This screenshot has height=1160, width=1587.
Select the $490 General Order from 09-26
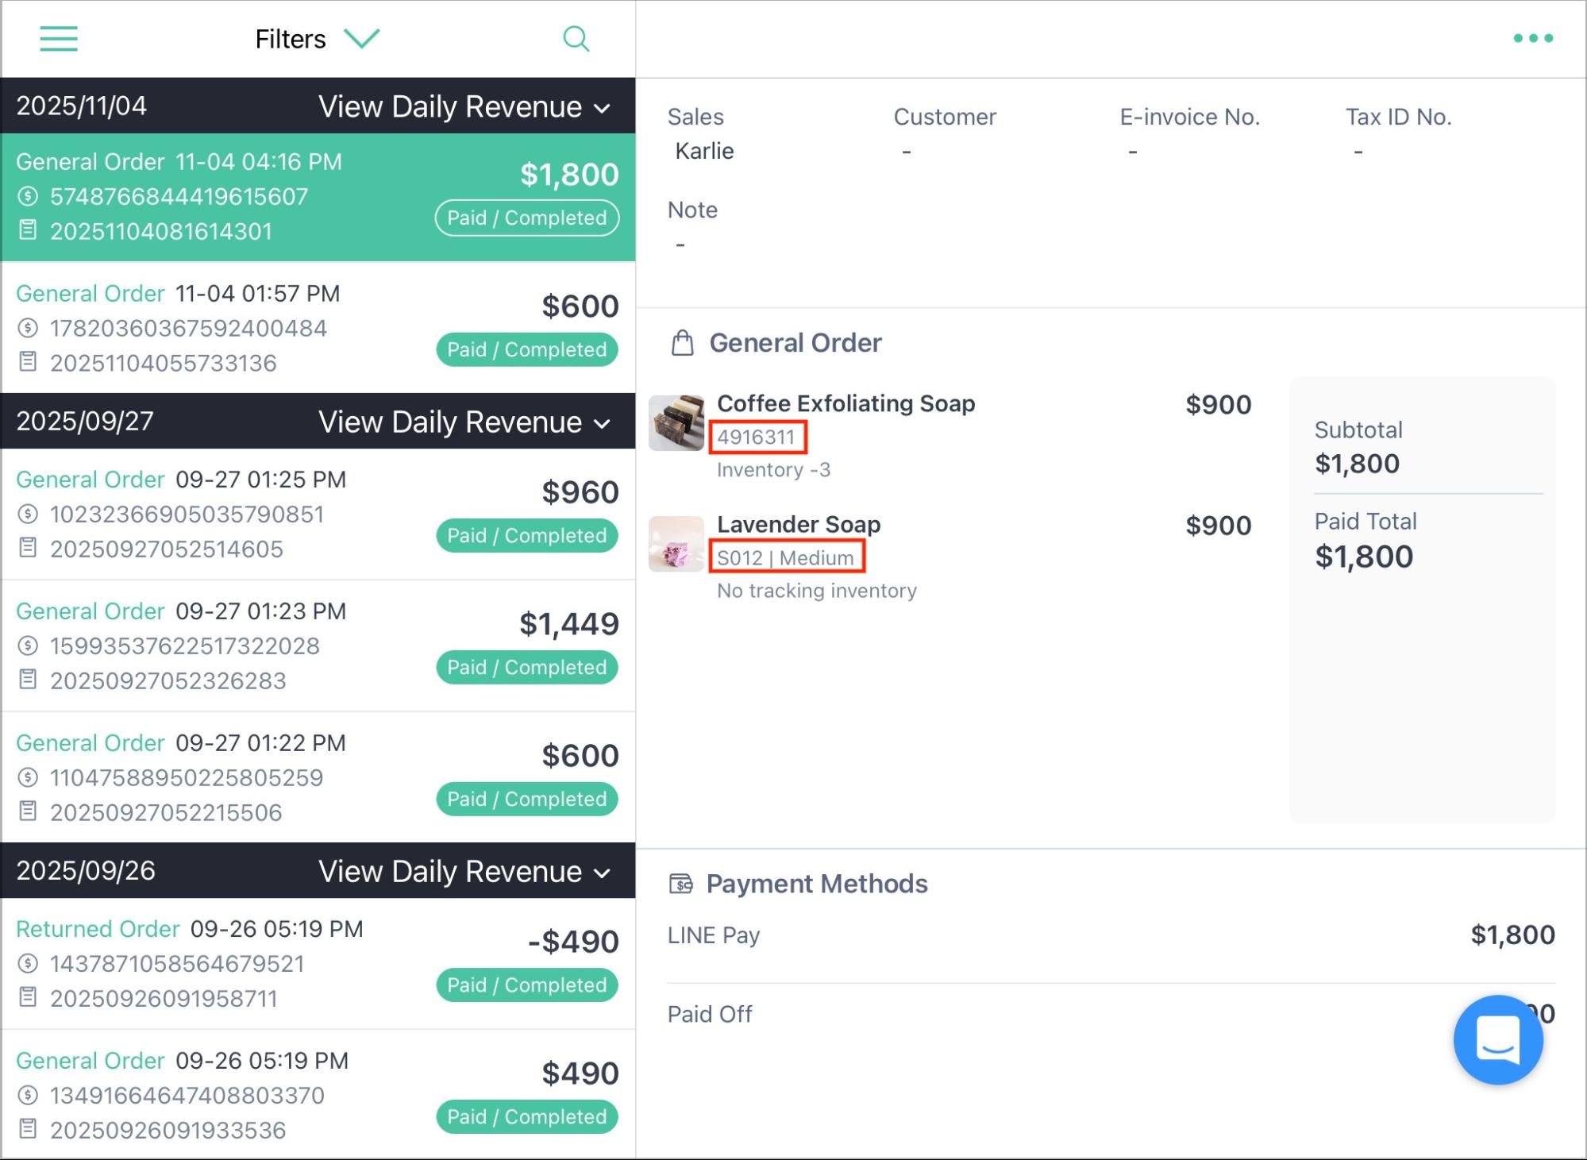pyautogui.click(x=318, y=1095)
